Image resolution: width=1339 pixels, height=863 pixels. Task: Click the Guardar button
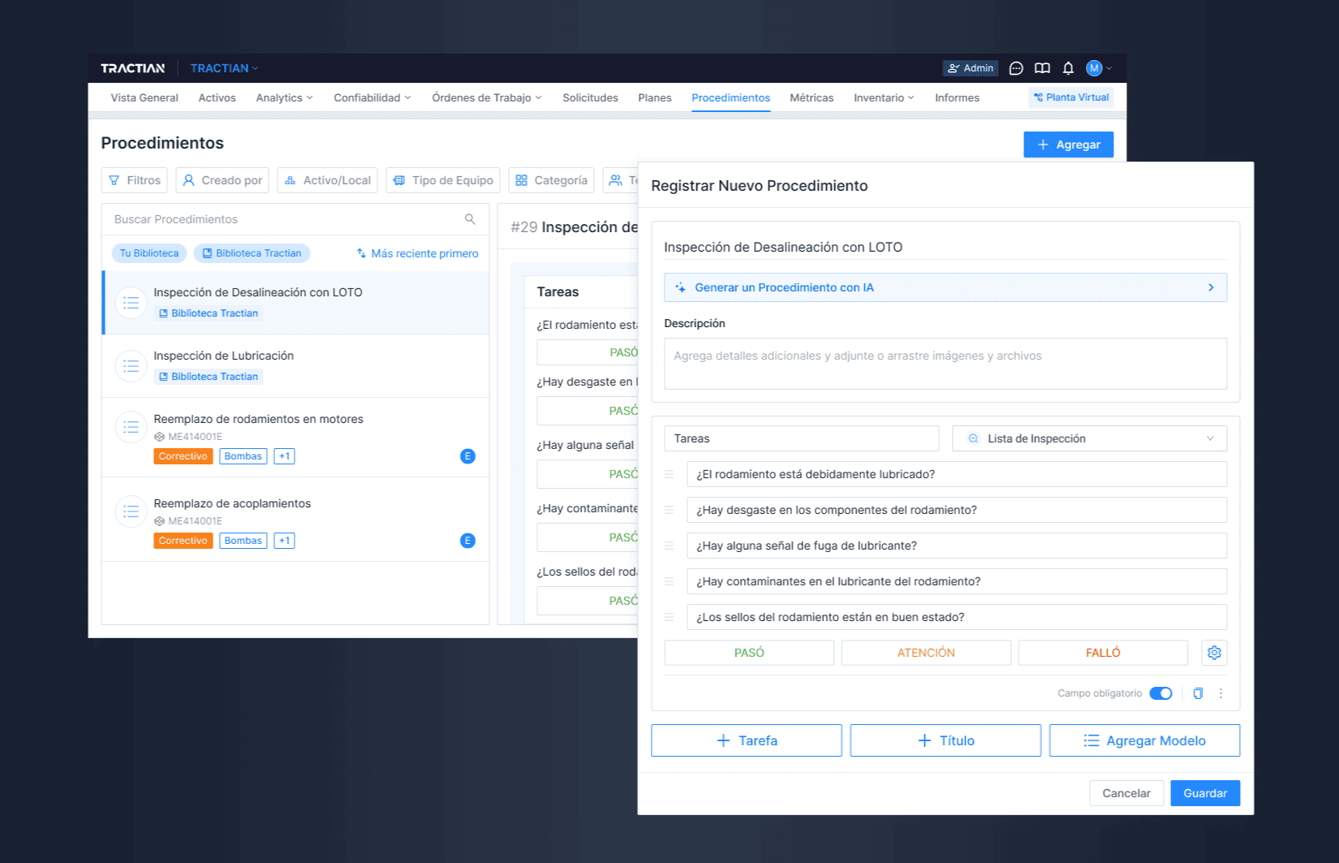[x=1204, y=793]
